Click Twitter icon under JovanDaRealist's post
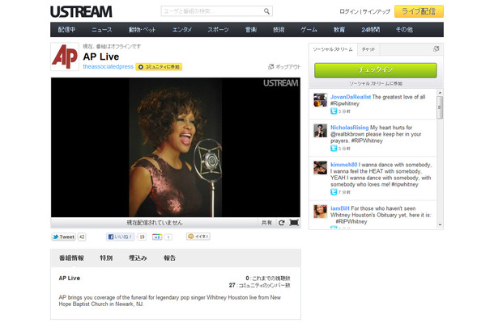 pyautogui.click(x=334, y=111)
